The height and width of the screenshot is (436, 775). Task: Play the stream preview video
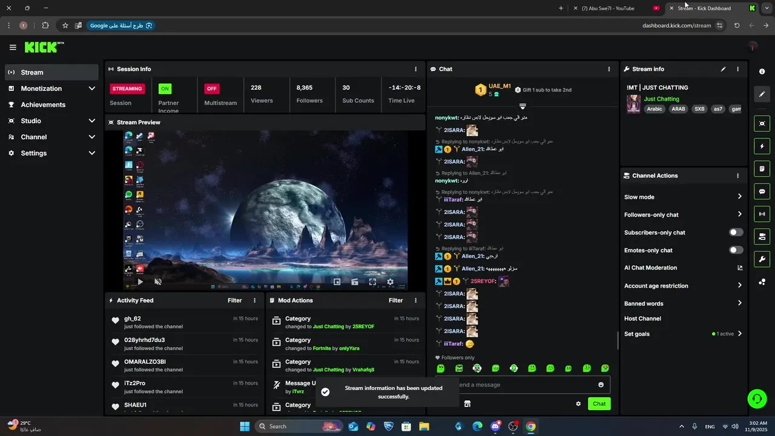(140, 282)
